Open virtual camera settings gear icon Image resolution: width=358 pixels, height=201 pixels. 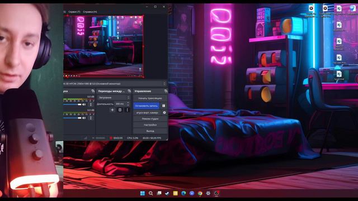coord(164,113)
